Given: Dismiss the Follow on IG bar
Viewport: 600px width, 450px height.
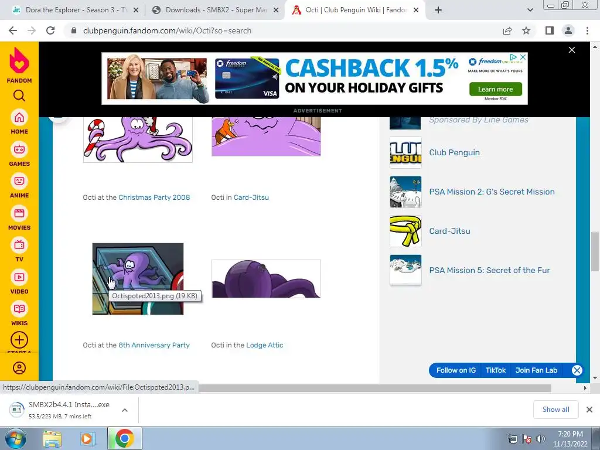Looking at the screenshot, I should pyautogui.click(x=577, y=370).
